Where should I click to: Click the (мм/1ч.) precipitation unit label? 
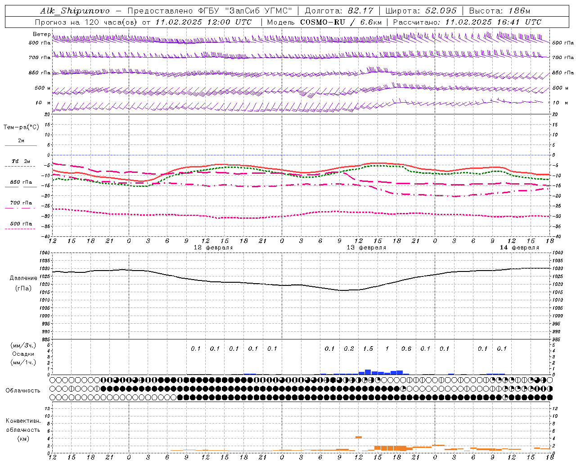(x=24, y=362)
